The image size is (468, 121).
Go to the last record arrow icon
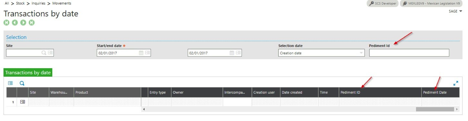pos(32,23)
